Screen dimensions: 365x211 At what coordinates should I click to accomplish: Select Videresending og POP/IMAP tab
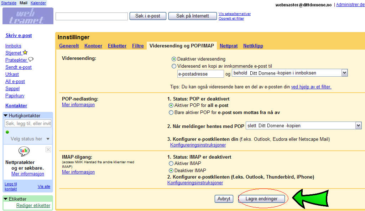click(x=182, y=46)
